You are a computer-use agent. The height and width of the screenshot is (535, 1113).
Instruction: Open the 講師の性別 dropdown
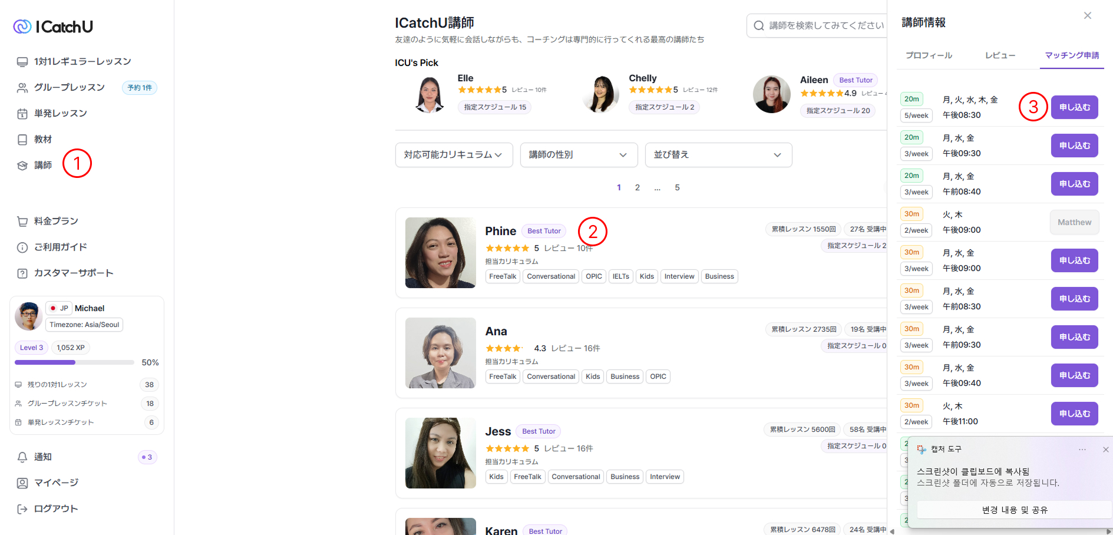579,155
